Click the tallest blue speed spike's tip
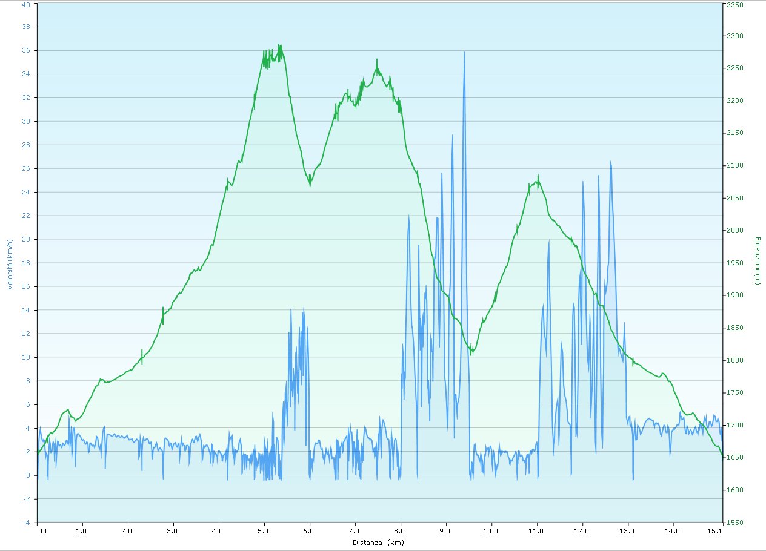Viewport: 766px width, 551px height. (464, 53)
